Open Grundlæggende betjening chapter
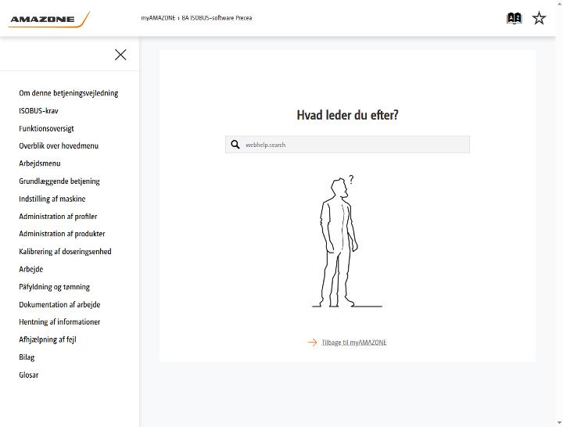Image resolution: width=563 pixels, height=427 pixels. tap(59, 181)
